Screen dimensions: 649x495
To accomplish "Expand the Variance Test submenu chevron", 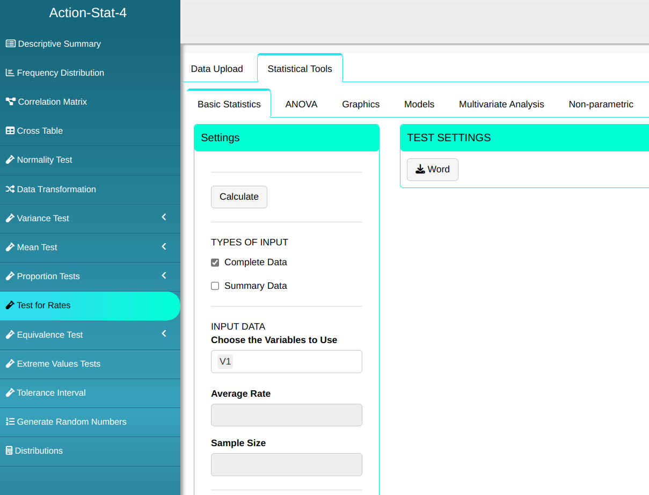I will pyautogui.click(x=164, y=217).
